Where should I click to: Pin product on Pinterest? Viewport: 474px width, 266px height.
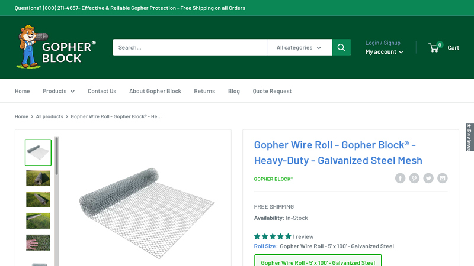pyautogui.click(x=414, y=179)
